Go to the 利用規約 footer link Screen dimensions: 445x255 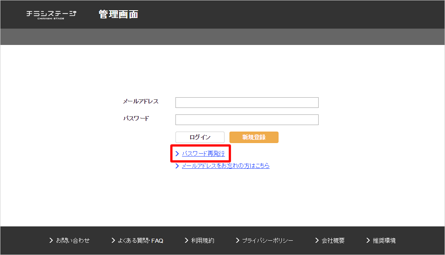click(x=202, y=241)
